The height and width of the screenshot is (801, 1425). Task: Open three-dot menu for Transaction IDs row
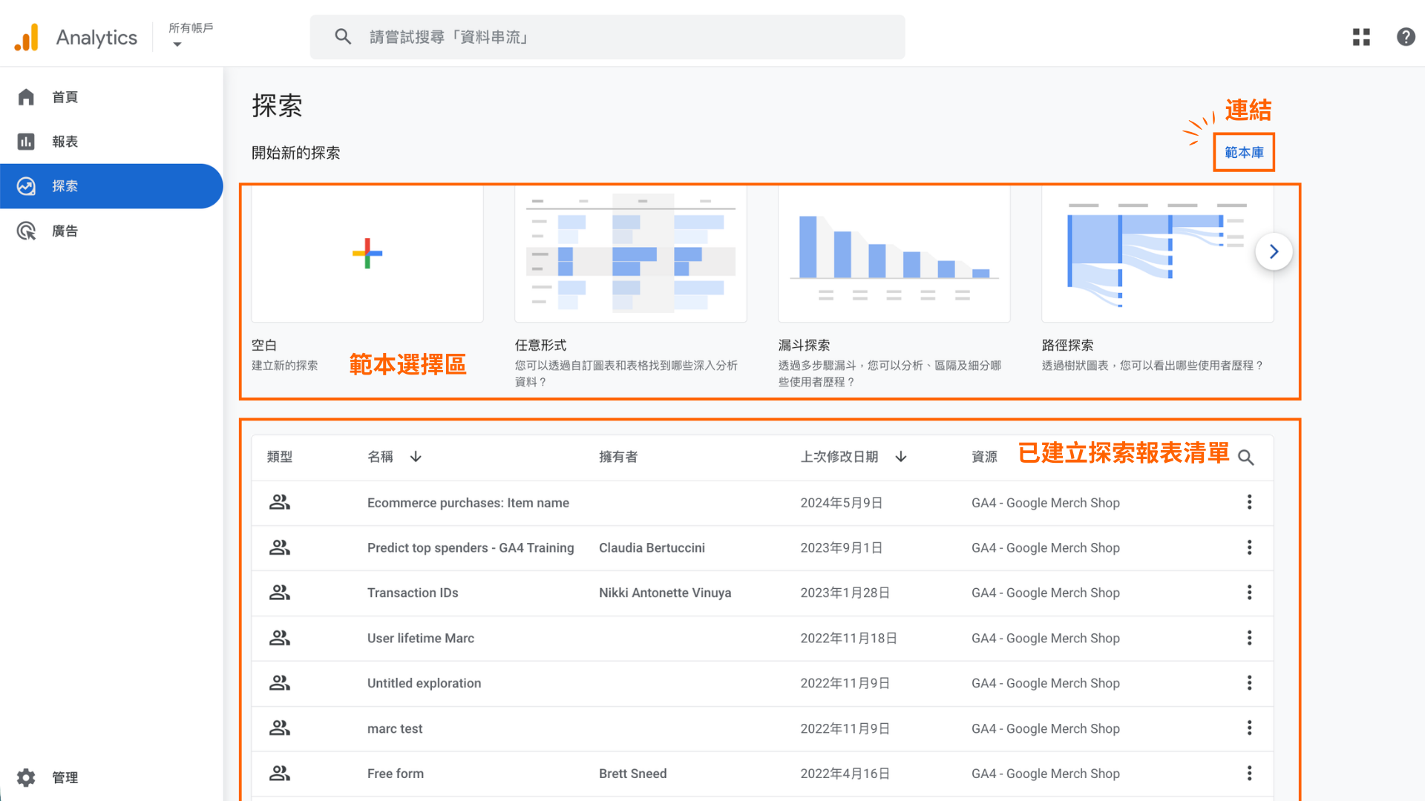pyautogui.click(x=1249, y=593)
